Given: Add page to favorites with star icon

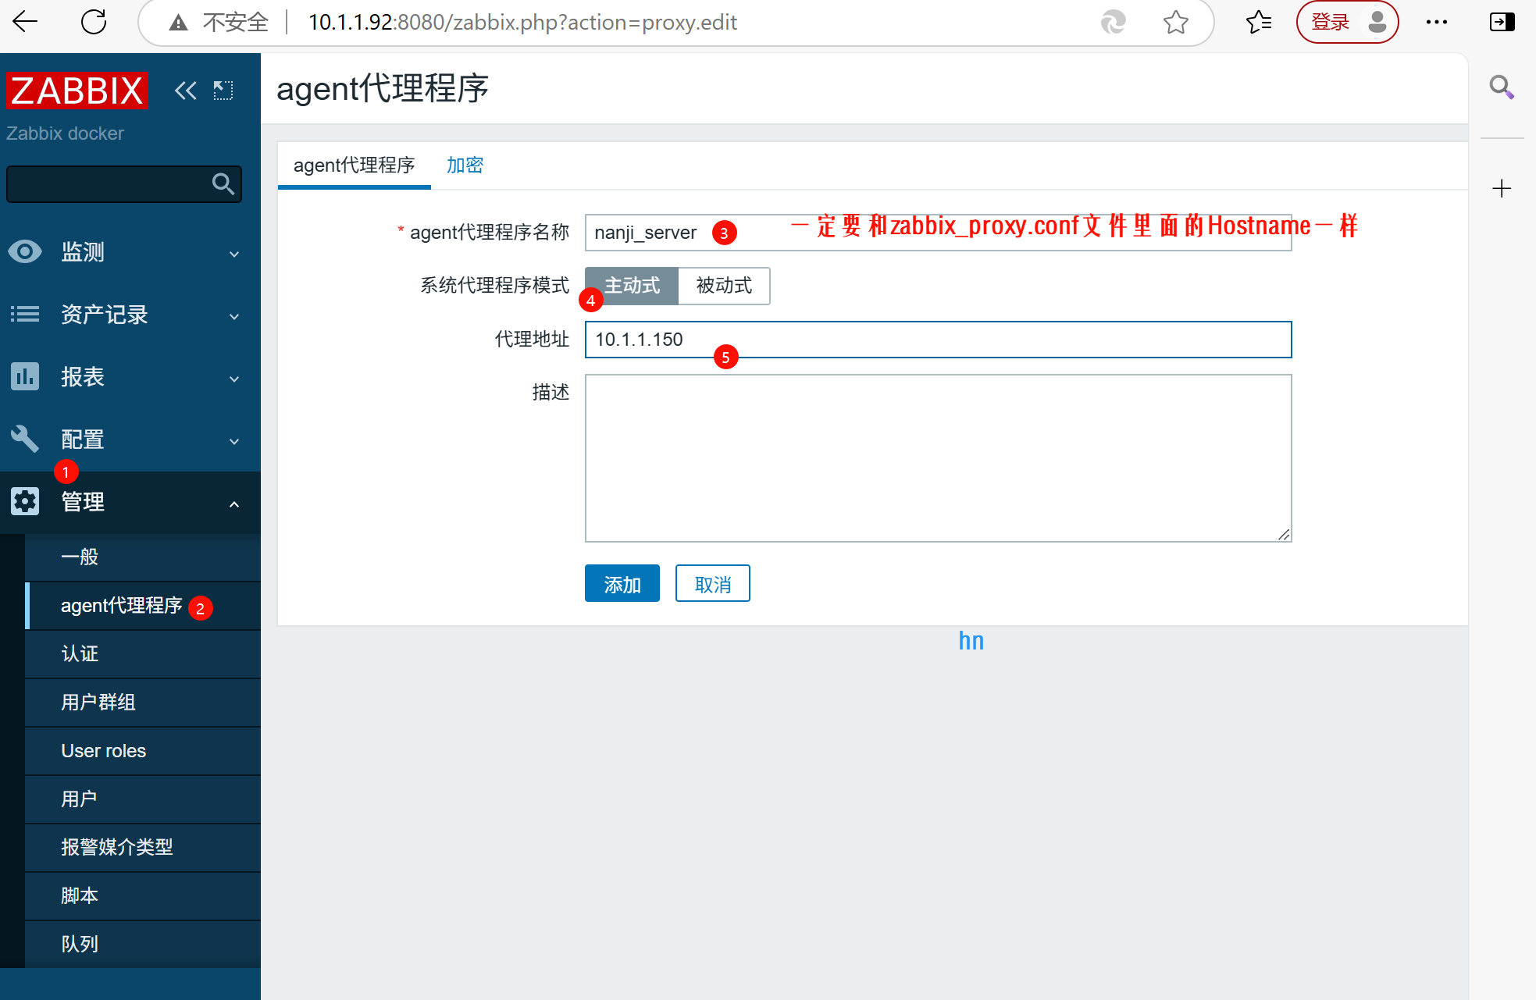Looking at the screenshot, I should pyautogui.click(x=1175, y=22).
